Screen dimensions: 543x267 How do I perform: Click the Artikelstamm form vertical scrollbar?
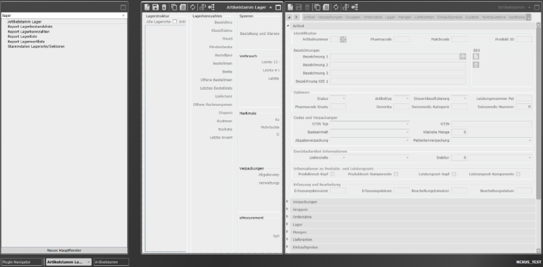click(x=538, y=114)
